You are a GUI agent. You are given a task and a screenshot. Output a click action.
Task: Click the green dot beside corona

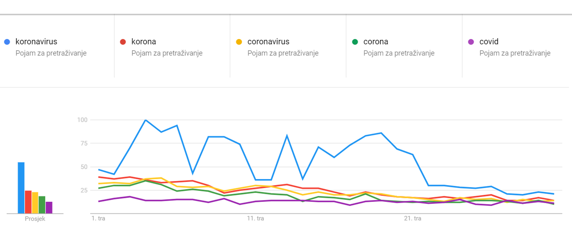[355, 42]
